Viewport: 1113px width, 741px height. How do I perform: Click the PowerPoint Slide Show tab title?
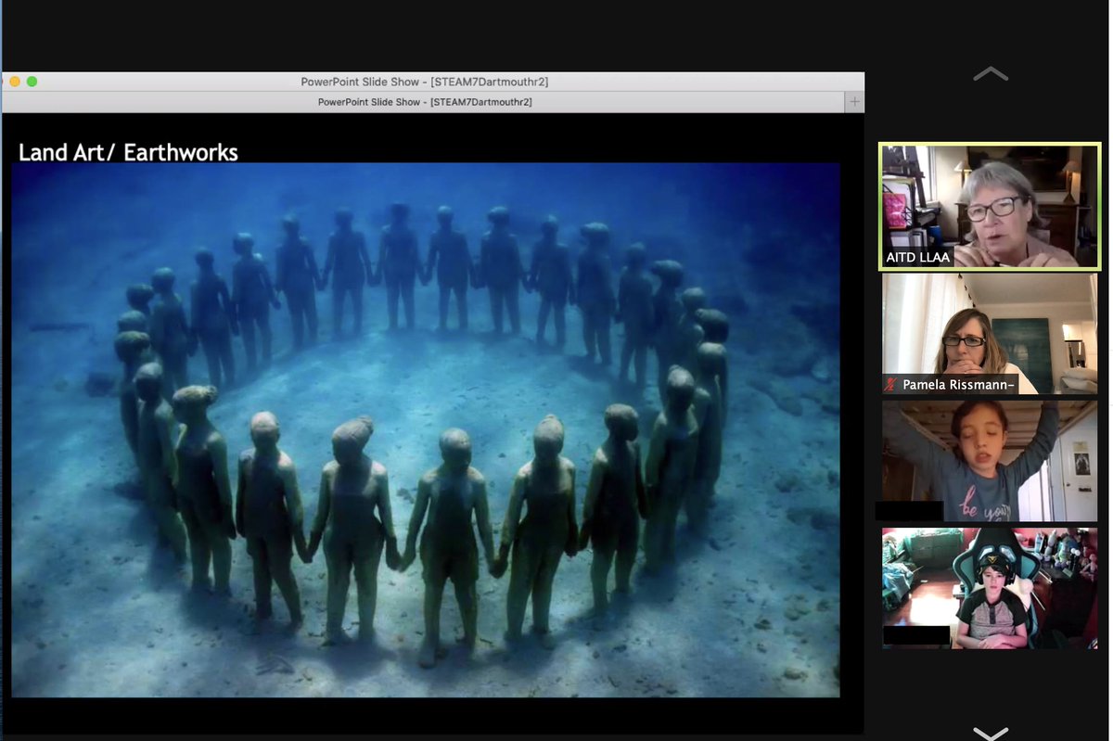[x=425, y=102]
